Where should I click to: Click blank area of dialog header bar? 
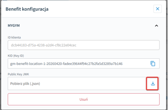[101, 9]
